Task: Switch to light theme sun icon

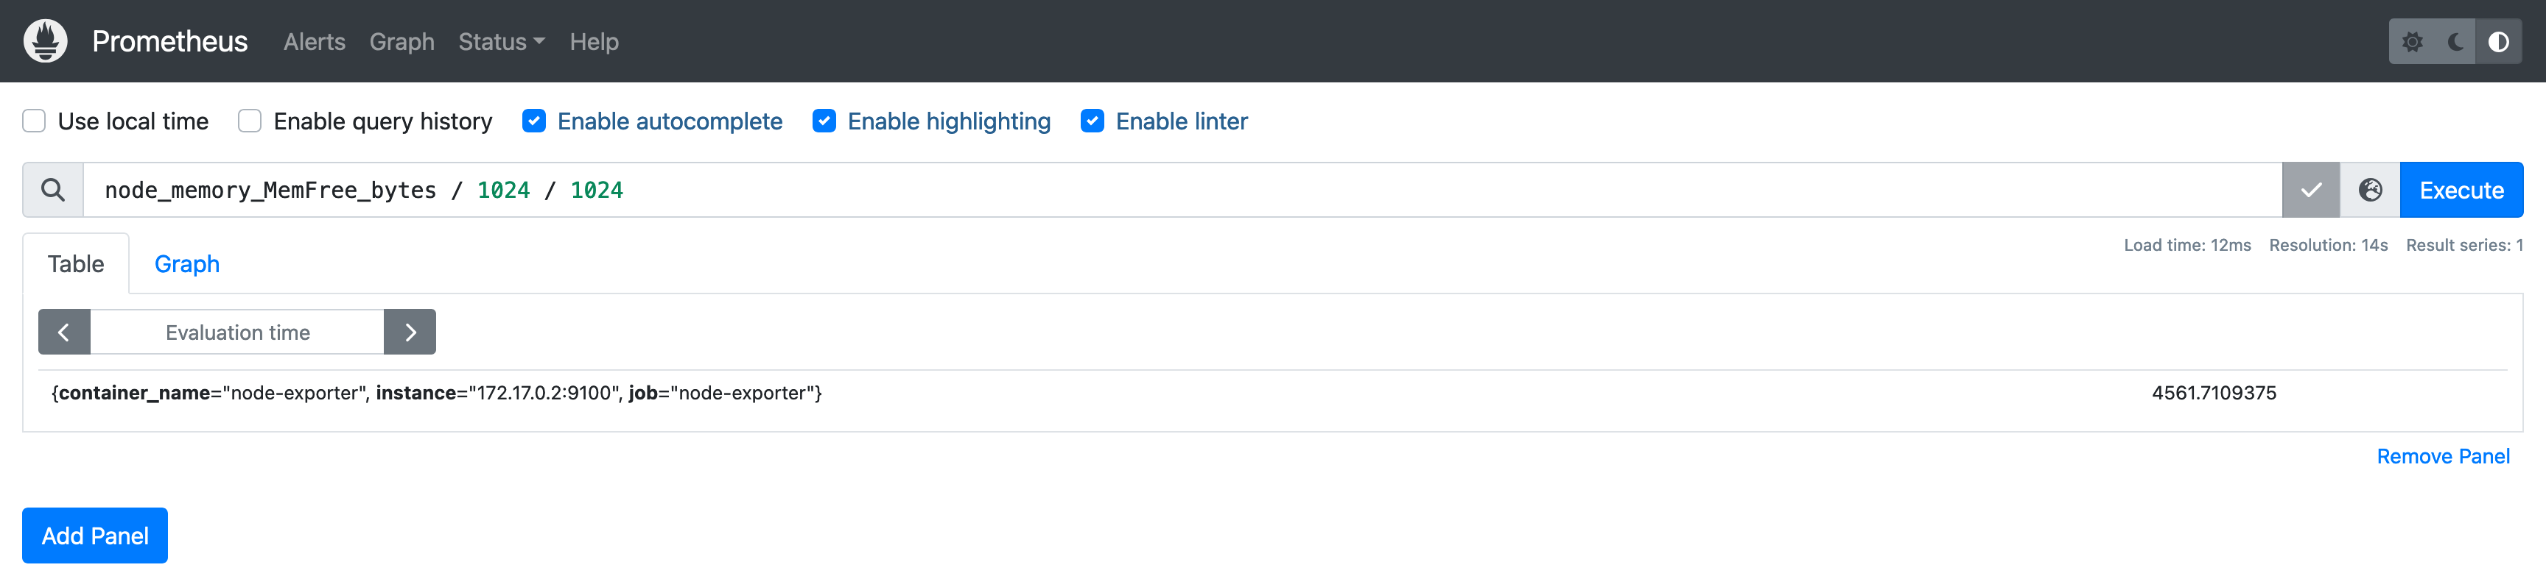Action: pos(2412,41)
